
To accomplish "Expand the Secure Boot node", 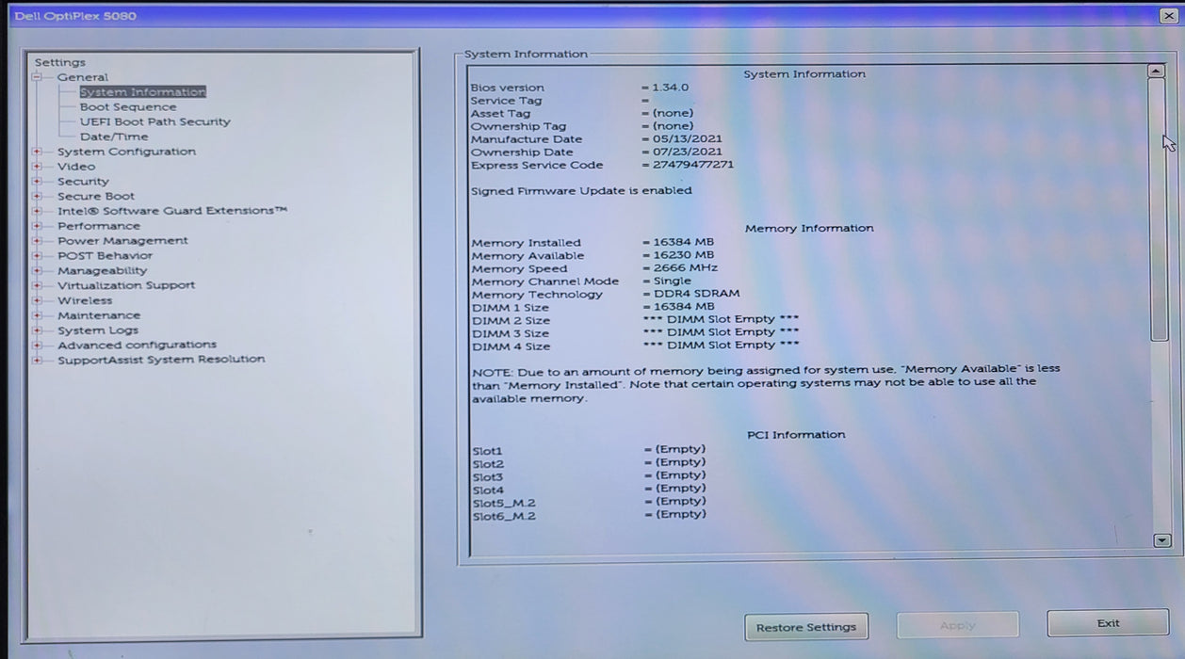I will coord(37,197).
